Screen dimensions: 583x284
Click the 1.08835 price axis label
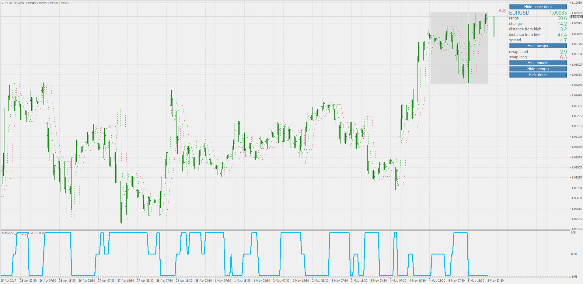pos(577,178)
